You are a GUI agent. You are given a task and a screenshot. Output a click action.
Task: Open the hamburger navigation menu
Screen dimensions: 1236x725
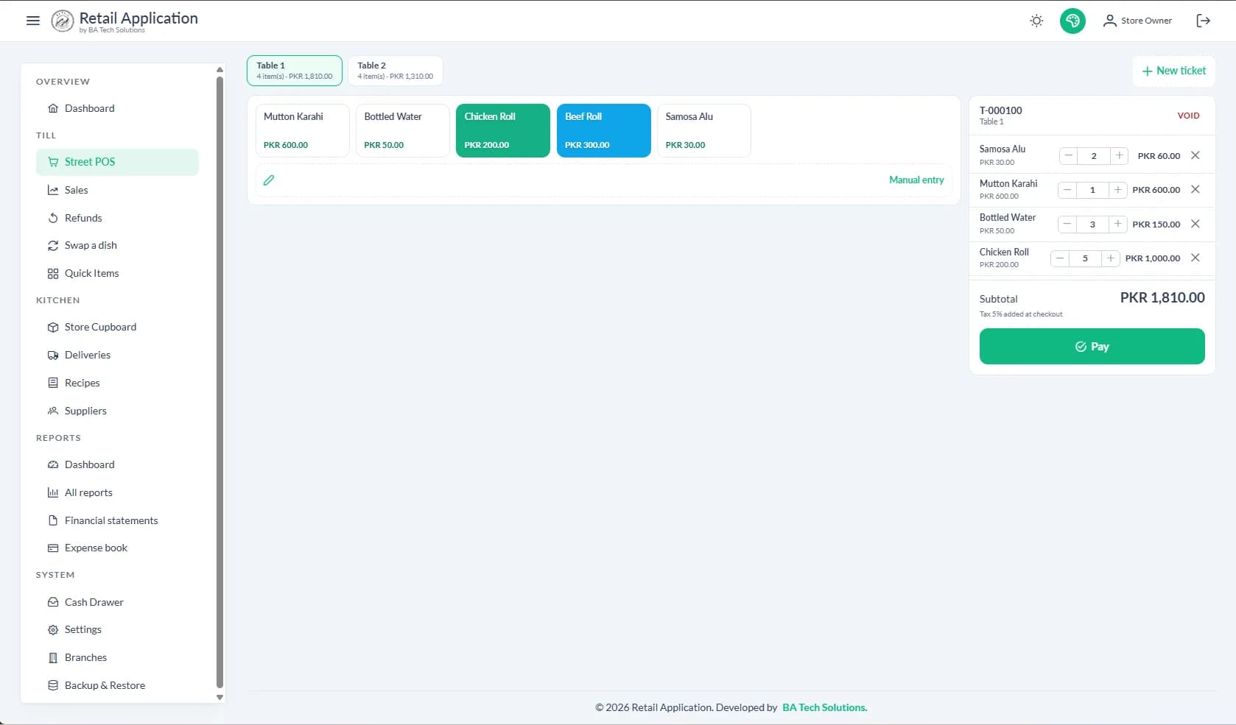click(32, 21)
